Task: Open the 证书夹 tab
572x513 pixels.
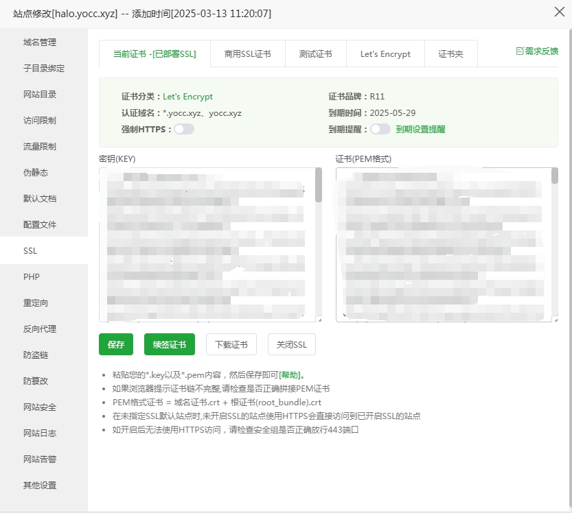Action: click(x=450, y=53)
